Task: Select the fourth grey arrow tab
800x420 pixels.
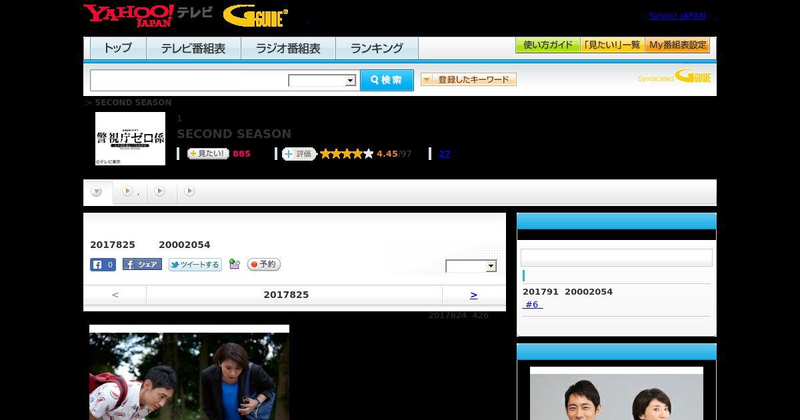Action: click(190, 191)
